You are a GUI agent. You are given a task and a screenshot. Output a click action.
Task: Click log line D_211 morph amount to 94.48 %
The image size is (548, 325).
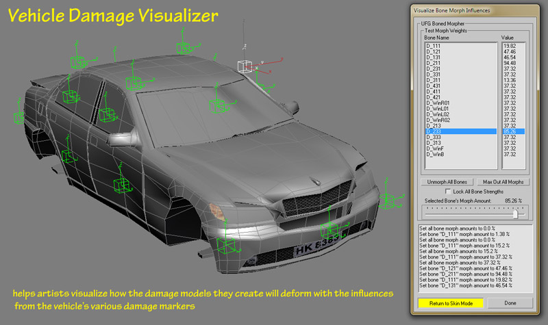click(x=466, y=274)
